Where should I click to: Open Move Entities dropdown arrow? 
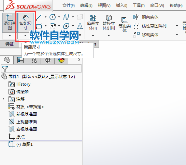[x=177, y=35]
